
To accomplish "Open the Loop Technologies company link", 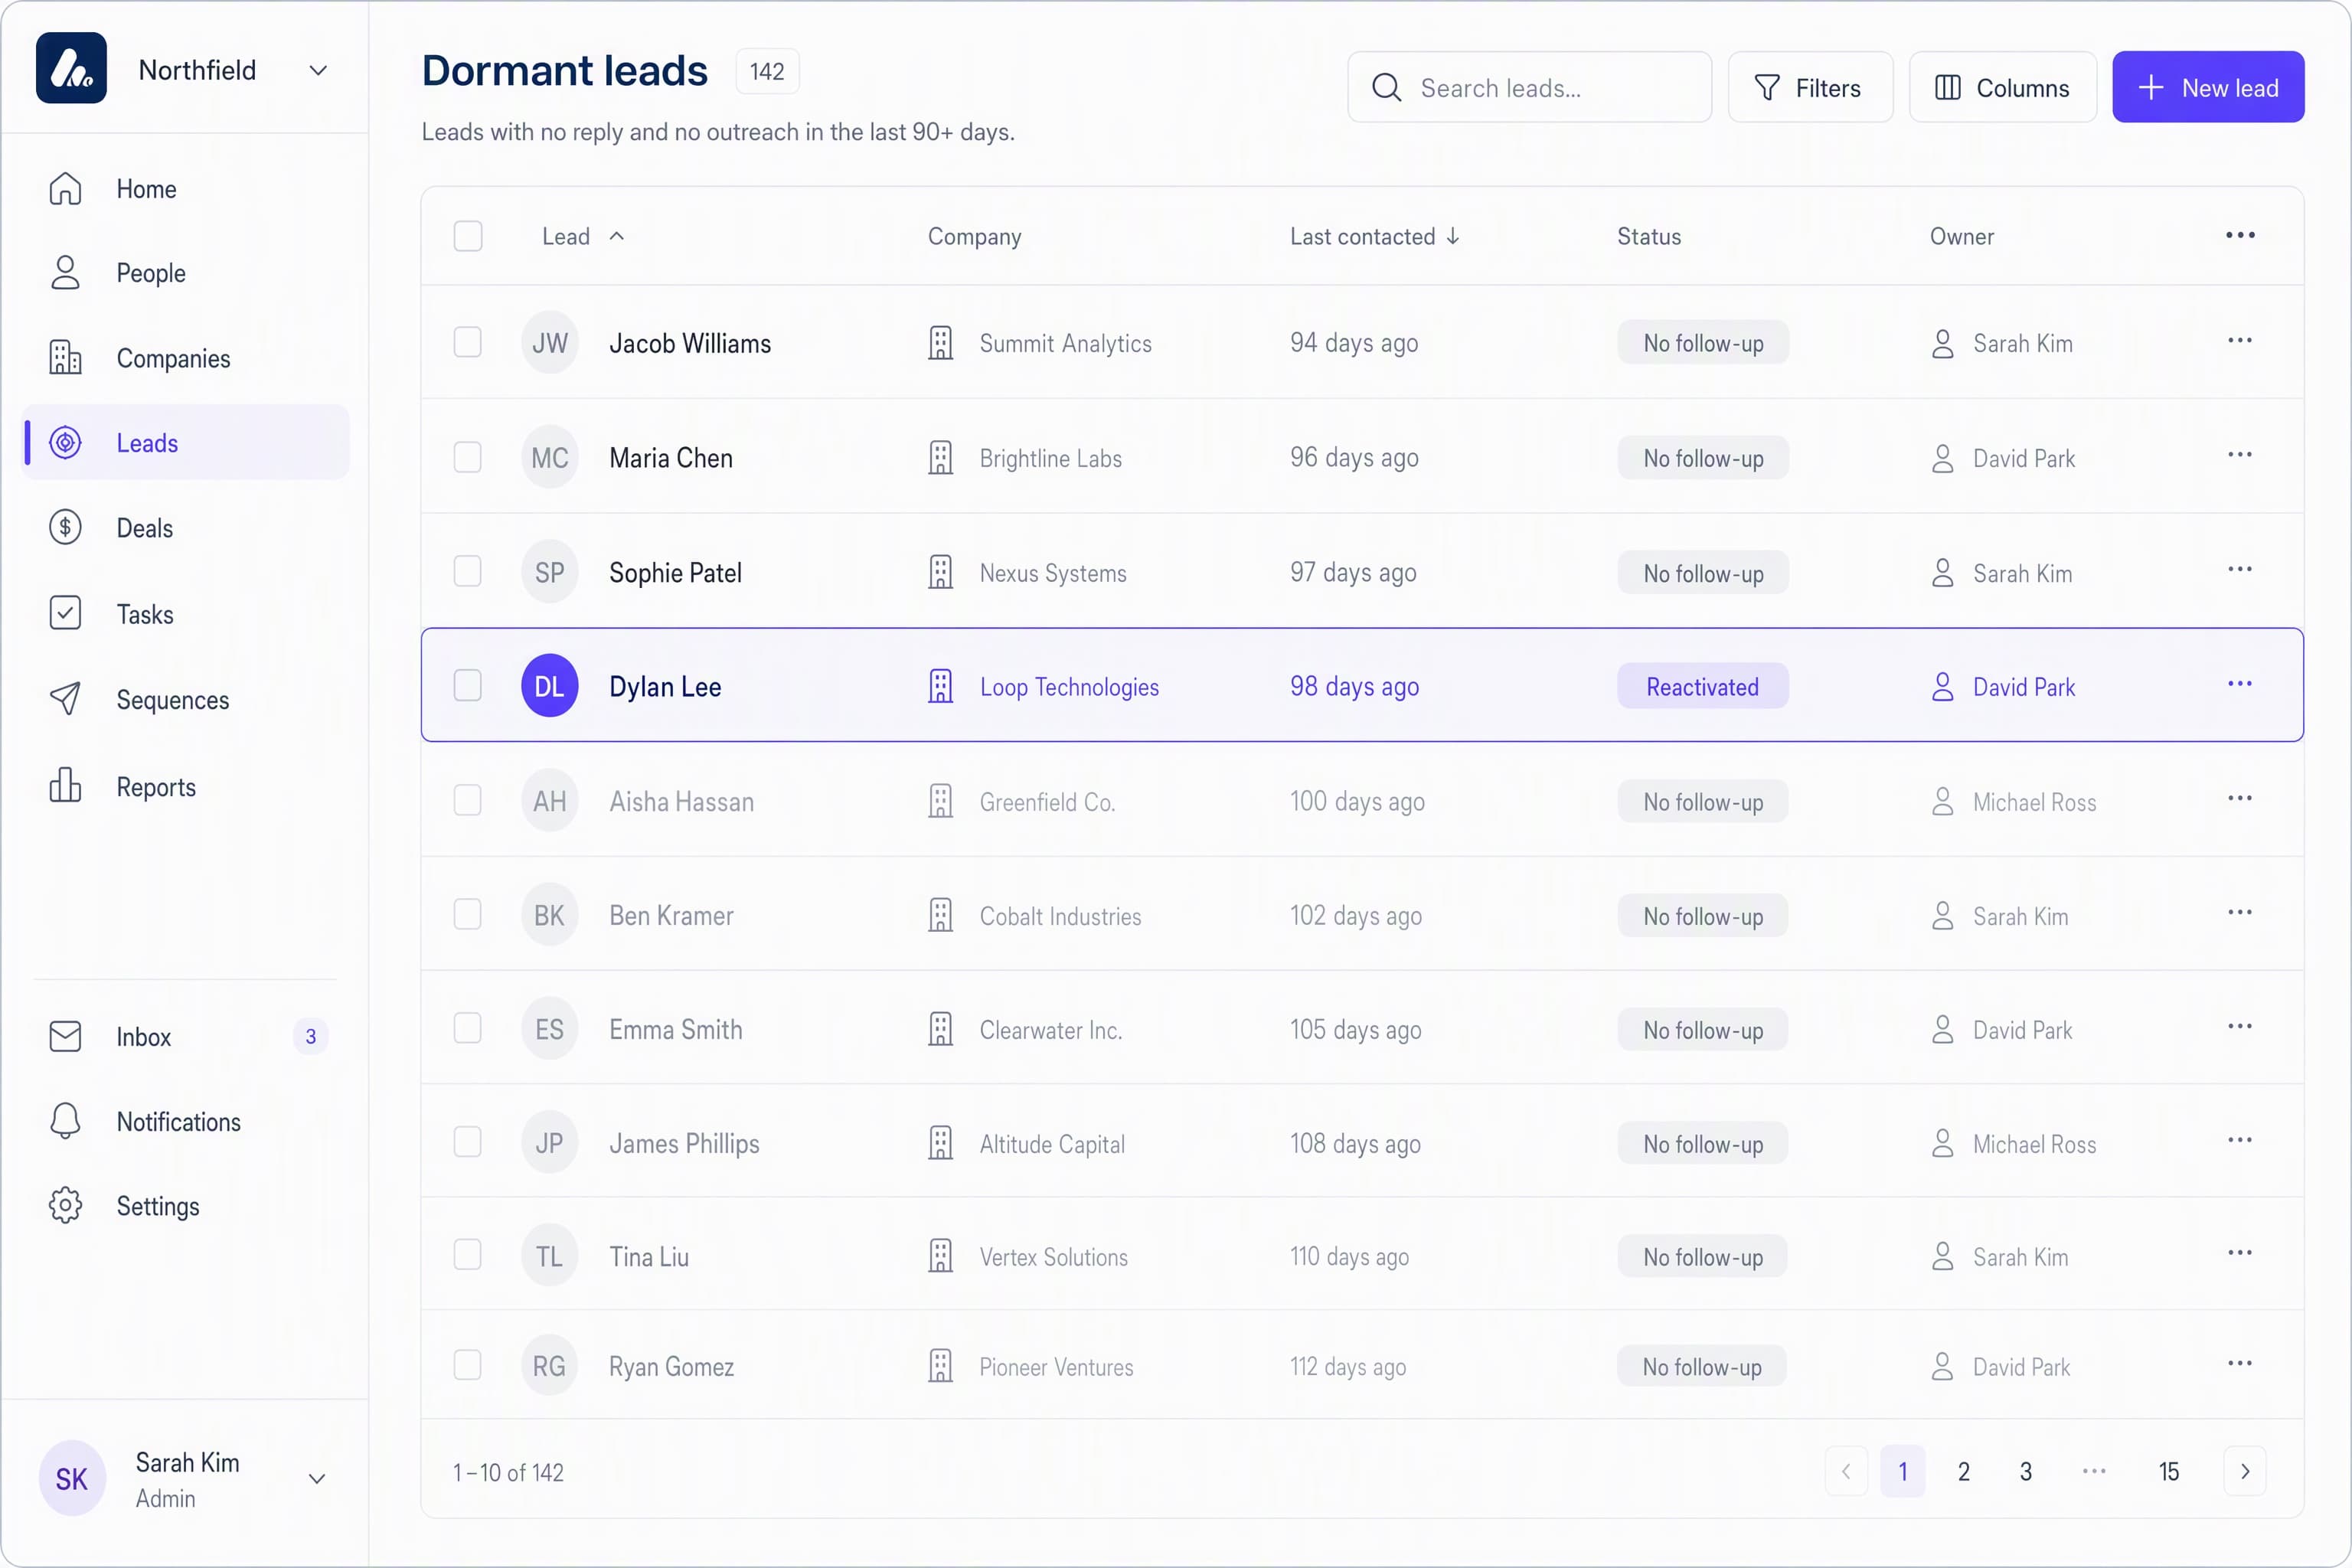I will point(1069,687).
